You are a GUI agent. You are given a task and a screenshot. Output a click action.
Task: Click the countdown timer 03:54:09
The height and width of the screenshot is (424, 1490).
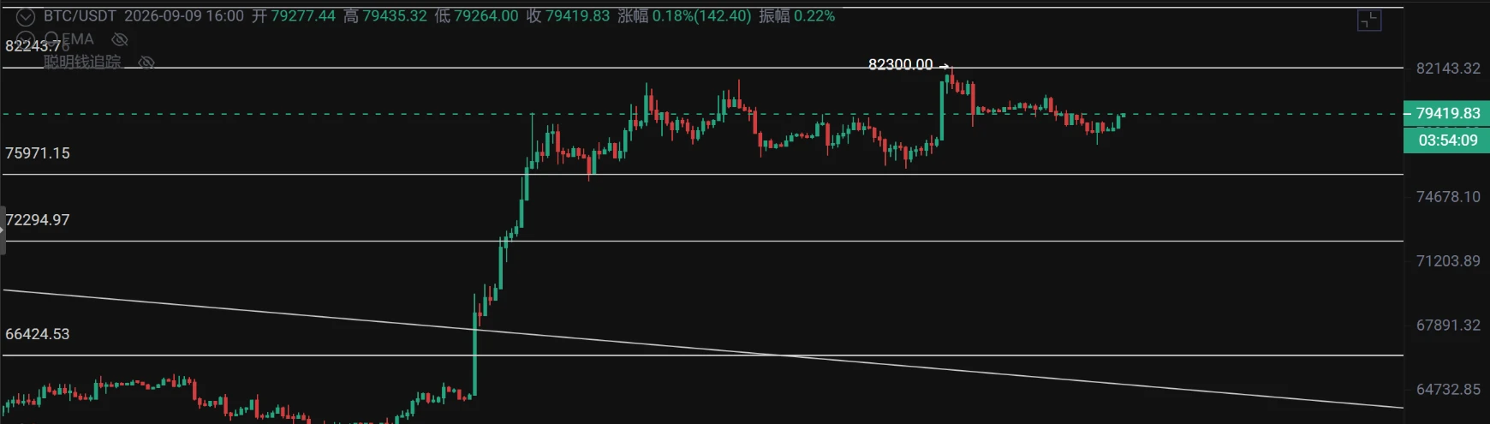1447,140
